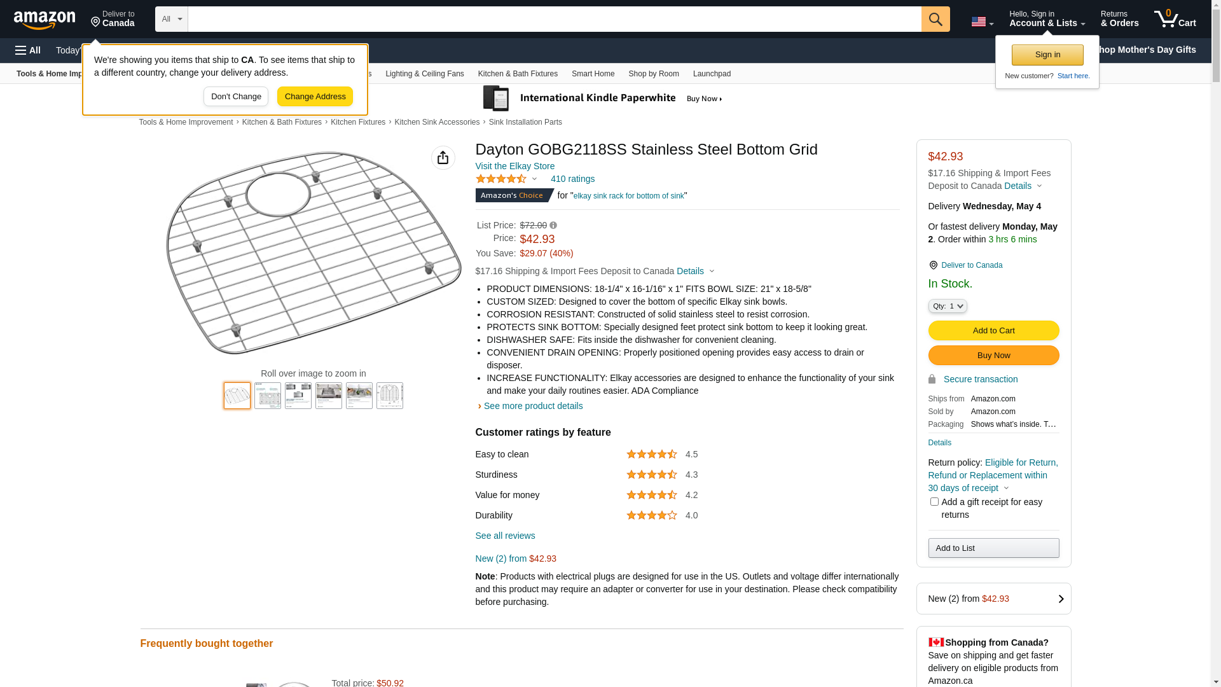This screenshot has width=1221, height=687.
Task: Click the List Price info icon
Action: pos(553,225)
